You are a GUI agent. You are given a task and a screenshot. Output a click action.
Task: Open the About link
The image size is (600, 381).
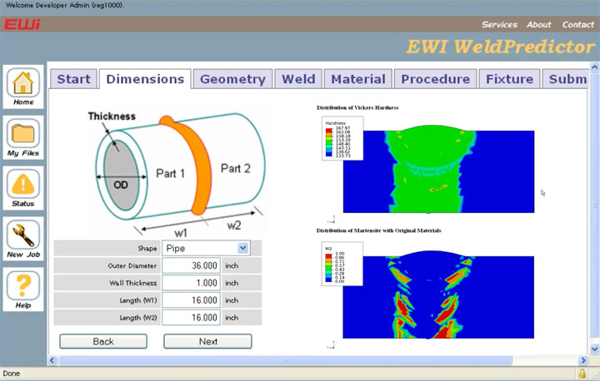point(539,24)
